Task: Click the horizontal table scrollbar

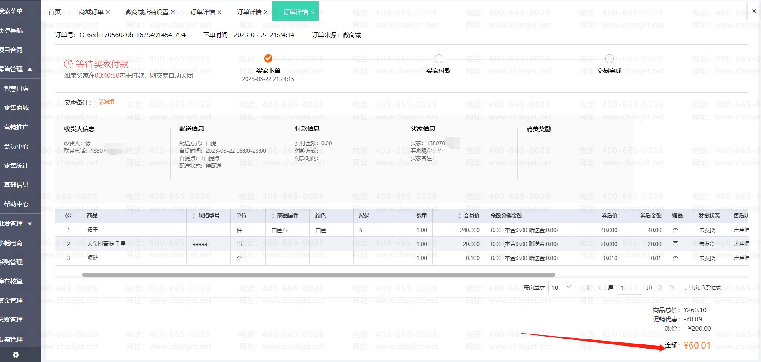Action: (318, 275)
